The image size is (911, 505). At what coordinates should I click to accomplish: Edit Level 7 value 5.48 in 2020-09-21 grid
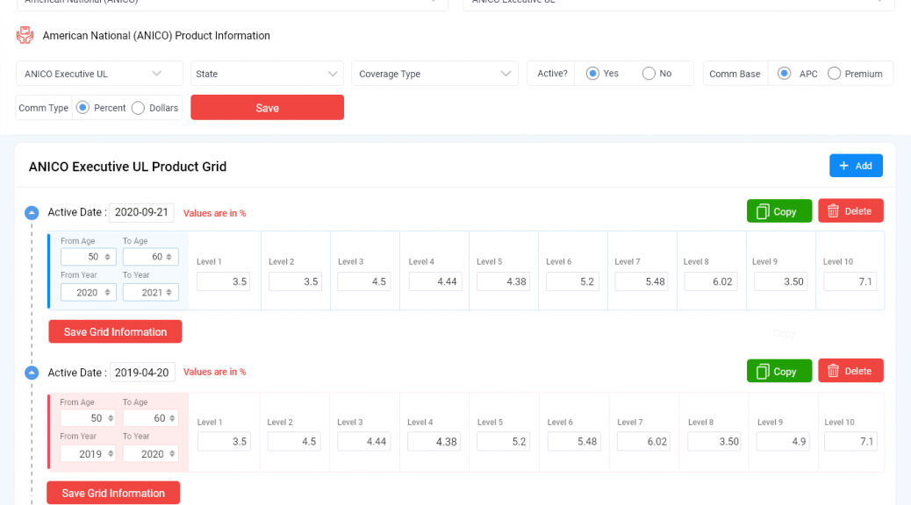(642, 281)
